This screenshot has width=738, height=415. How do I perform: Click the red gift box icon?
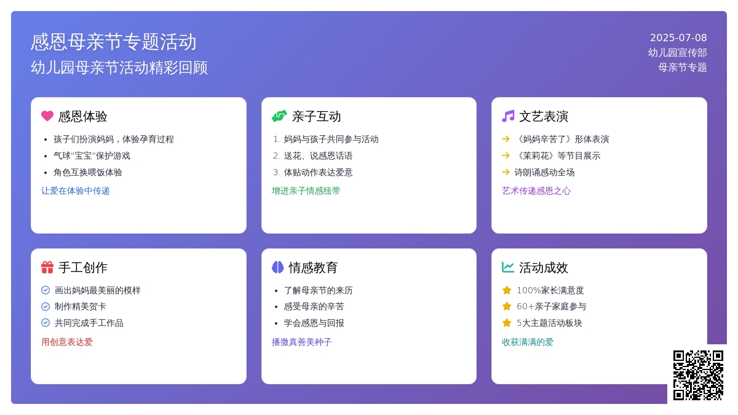pyautogui.click(x=47, y=267)
